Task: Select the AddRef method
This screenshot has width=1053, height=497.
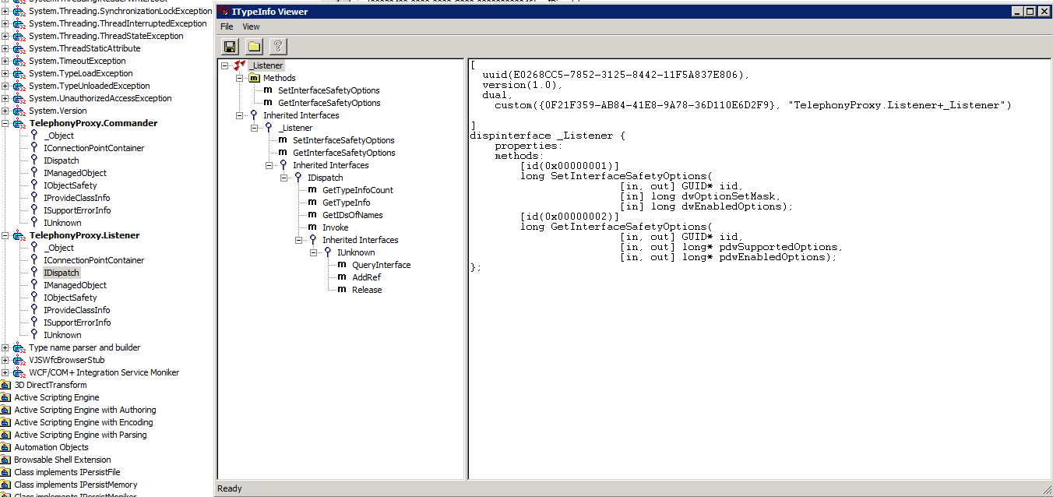Action: click(366, 277)
